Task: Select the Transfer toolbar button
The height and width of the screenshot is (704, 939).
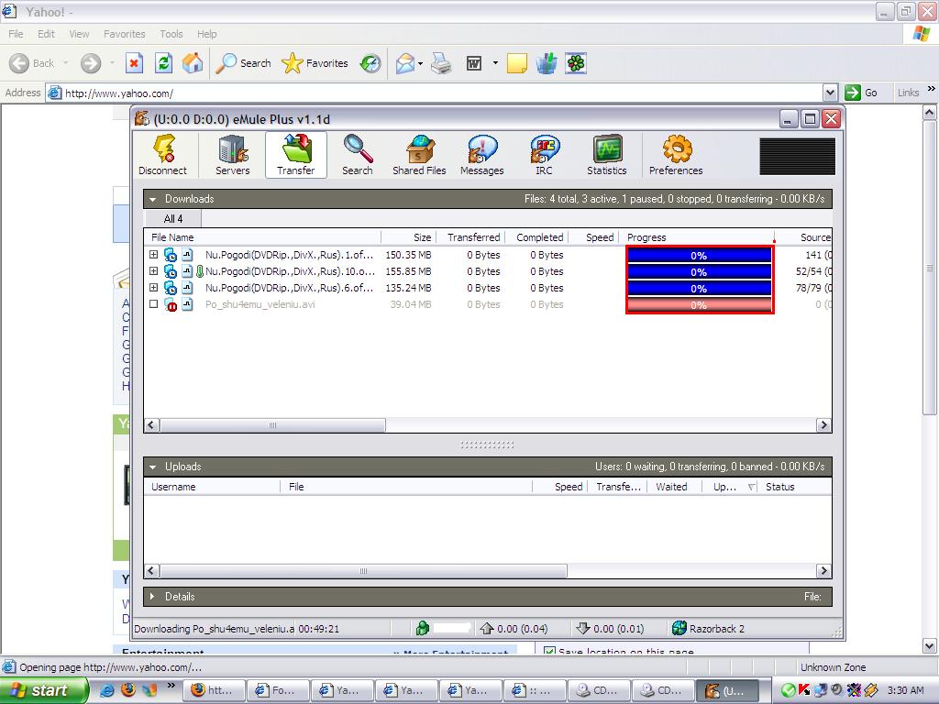Action: coord(296,156)
